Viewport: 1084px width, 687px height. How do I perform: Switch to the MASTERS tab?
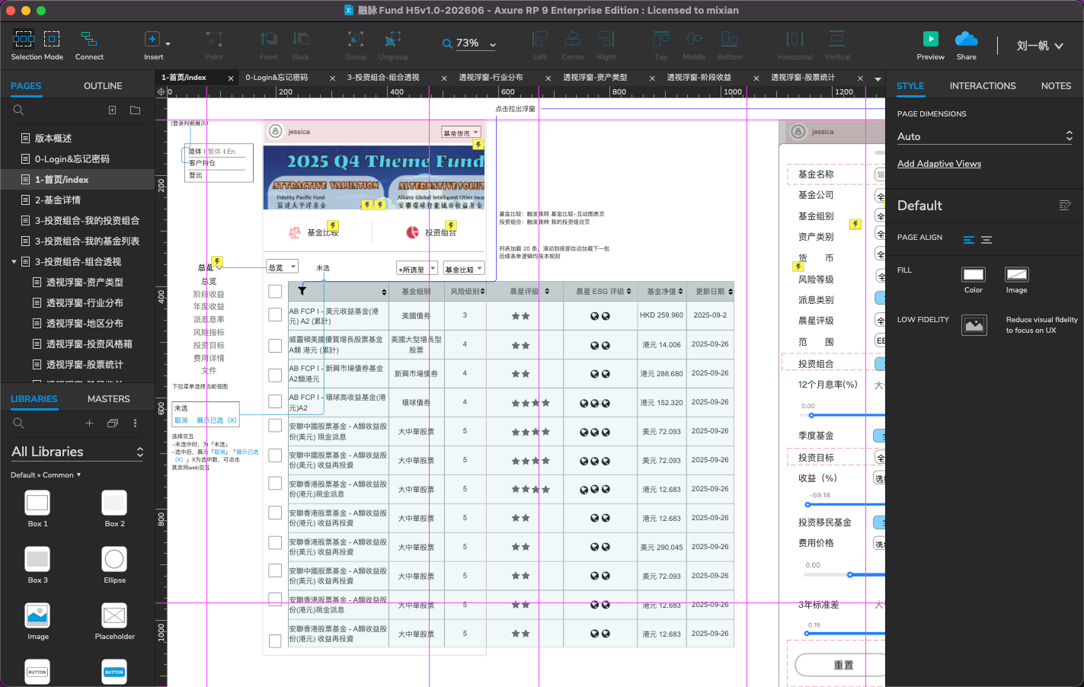[109, 399]
